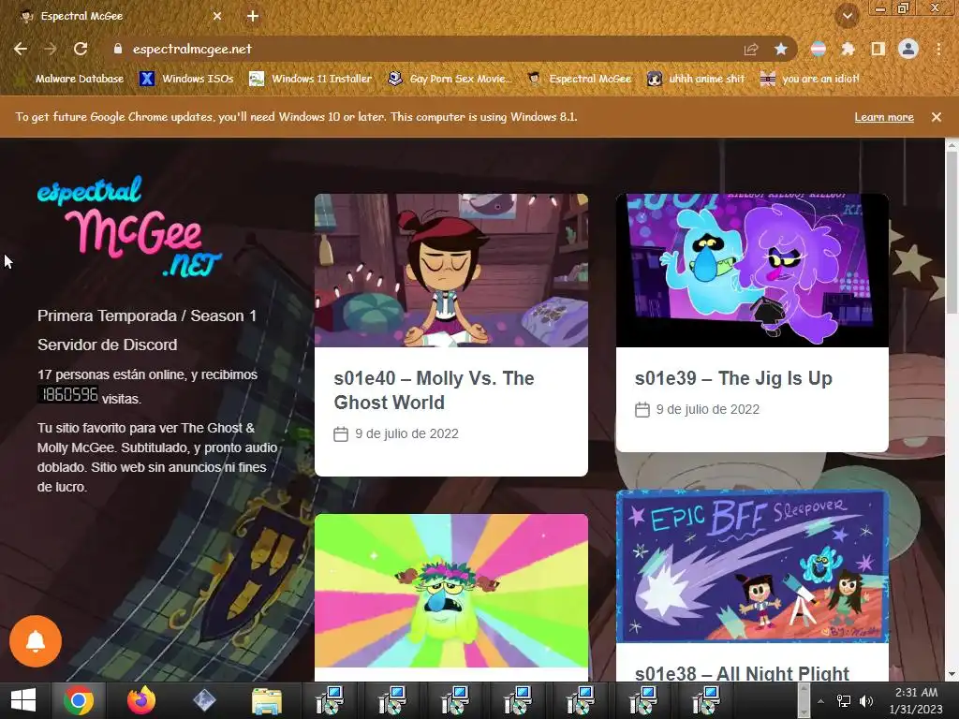This screenshot has width=959, height=719.
Task: Click the page scrollbar up arrow
Action: tap(952, 145)
